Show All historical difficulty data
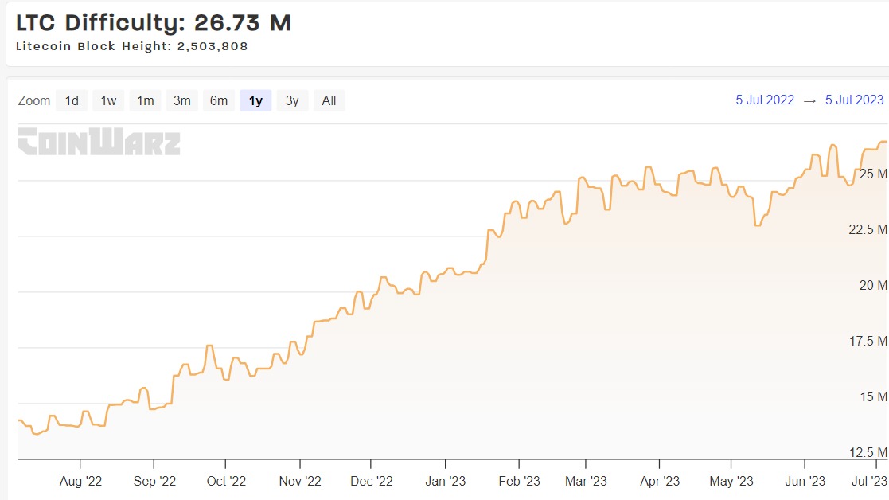The image size is (889, 500). [x=329, y=101]
